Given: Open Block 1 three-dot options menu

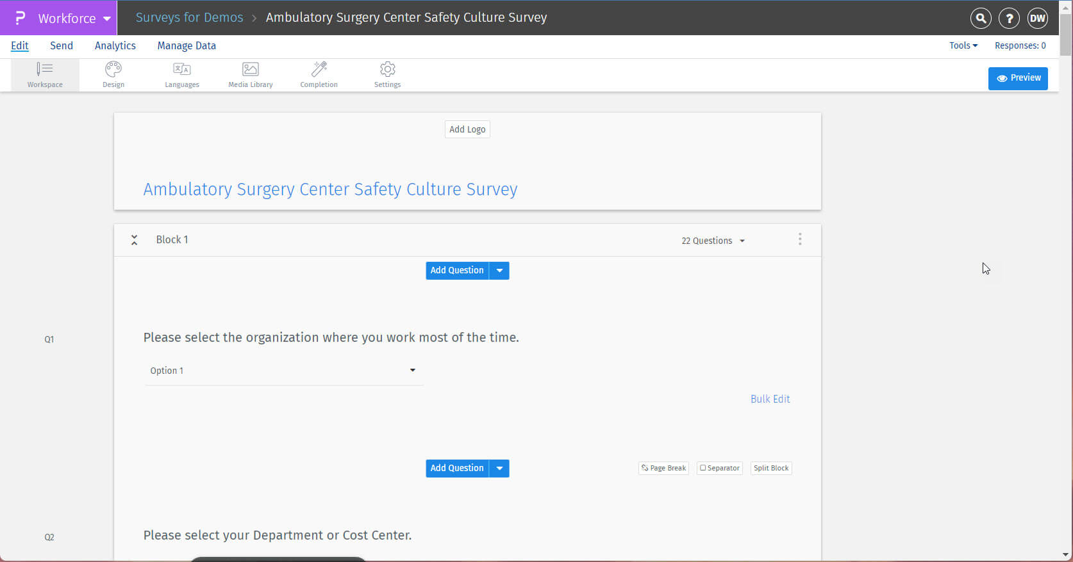Looking at the screenshot, I should [800, 239].
